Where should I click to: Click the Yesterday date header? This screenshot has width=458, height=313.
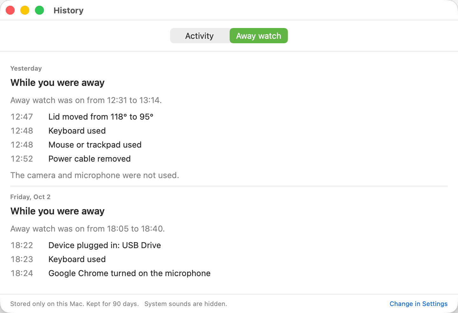point(26,68)
